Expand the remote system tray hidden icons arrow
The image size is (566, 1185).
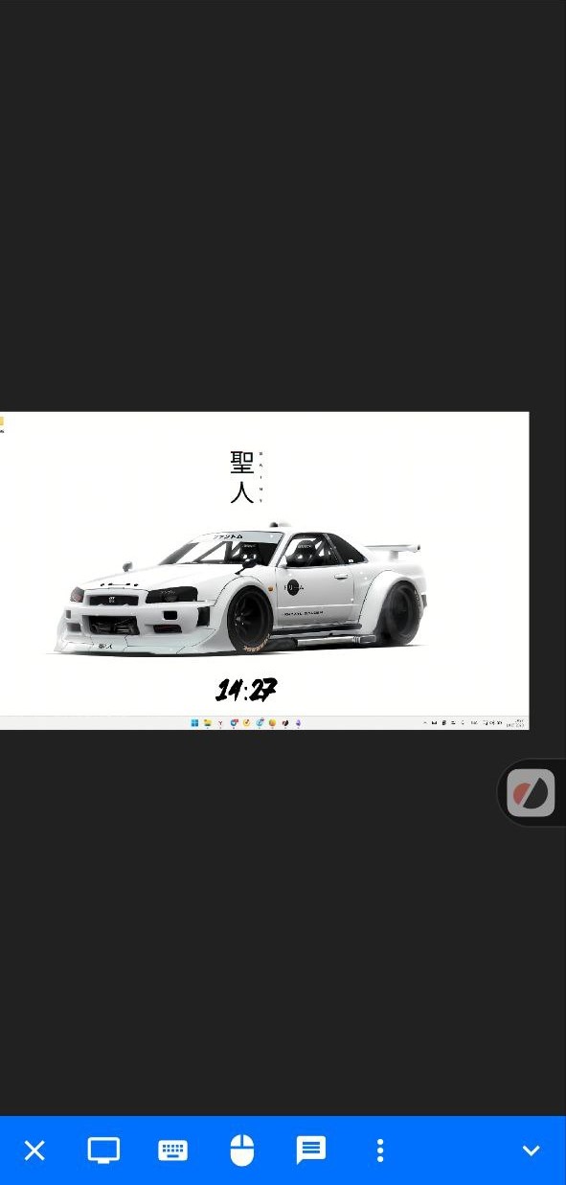pos(425,723)
